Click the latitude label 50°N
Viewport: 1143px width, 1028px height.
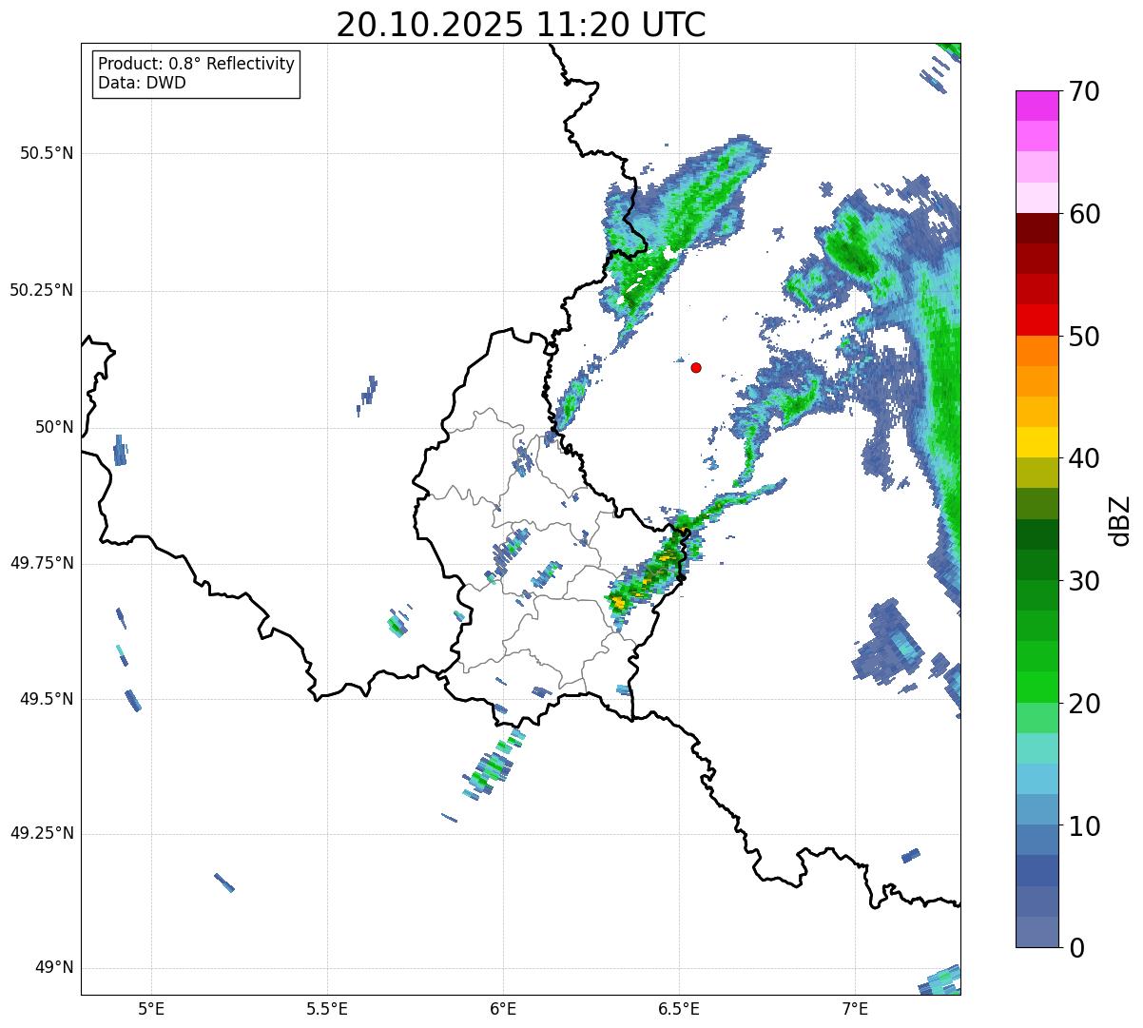(x=53, y=427)
